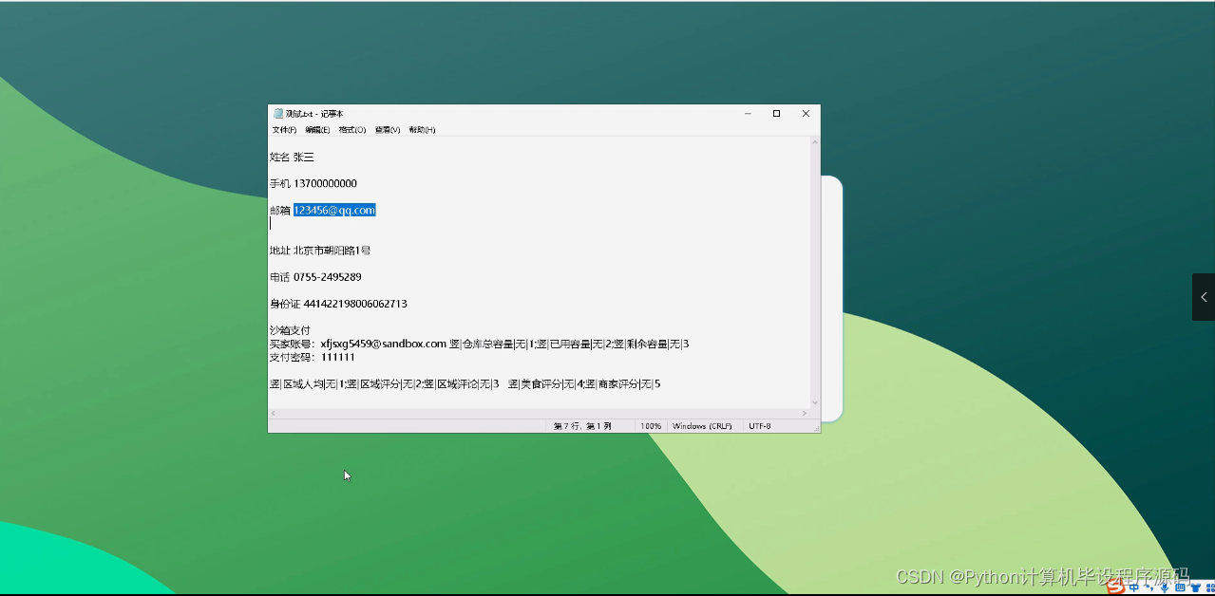Open the Sogou soft keyboard icon
The width and height of the screenshot is (1215, 596).
click(1179, 588)
